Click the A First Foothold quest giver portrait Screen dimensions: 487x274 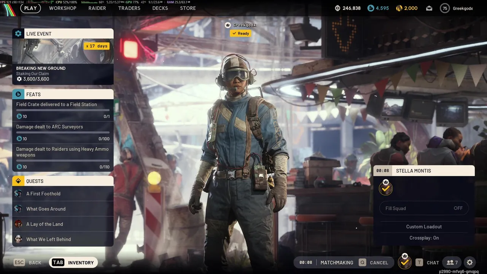pos(18,194)
